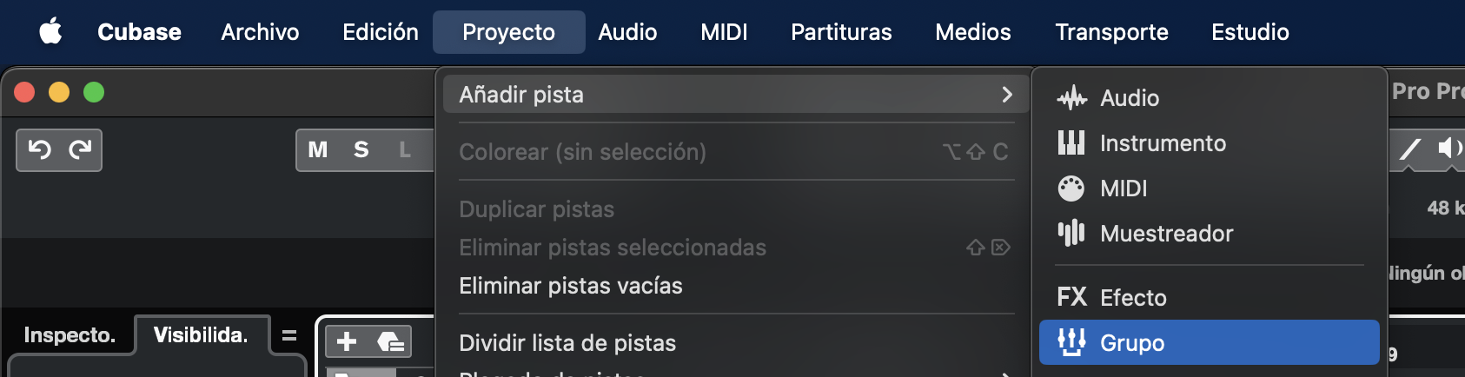Open the Inspecto. tab
This screenshot has height=377, width=1465.
70,335
